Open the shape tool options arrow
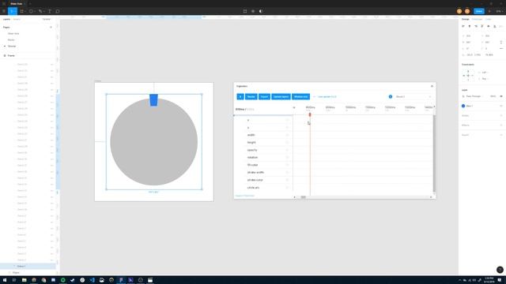 click(x=35, y=11)
